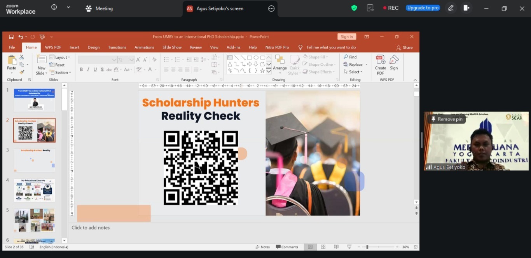Expand the Select dropdown in Editing
Viewport: 531px width, 258px height.
(353, 71)
